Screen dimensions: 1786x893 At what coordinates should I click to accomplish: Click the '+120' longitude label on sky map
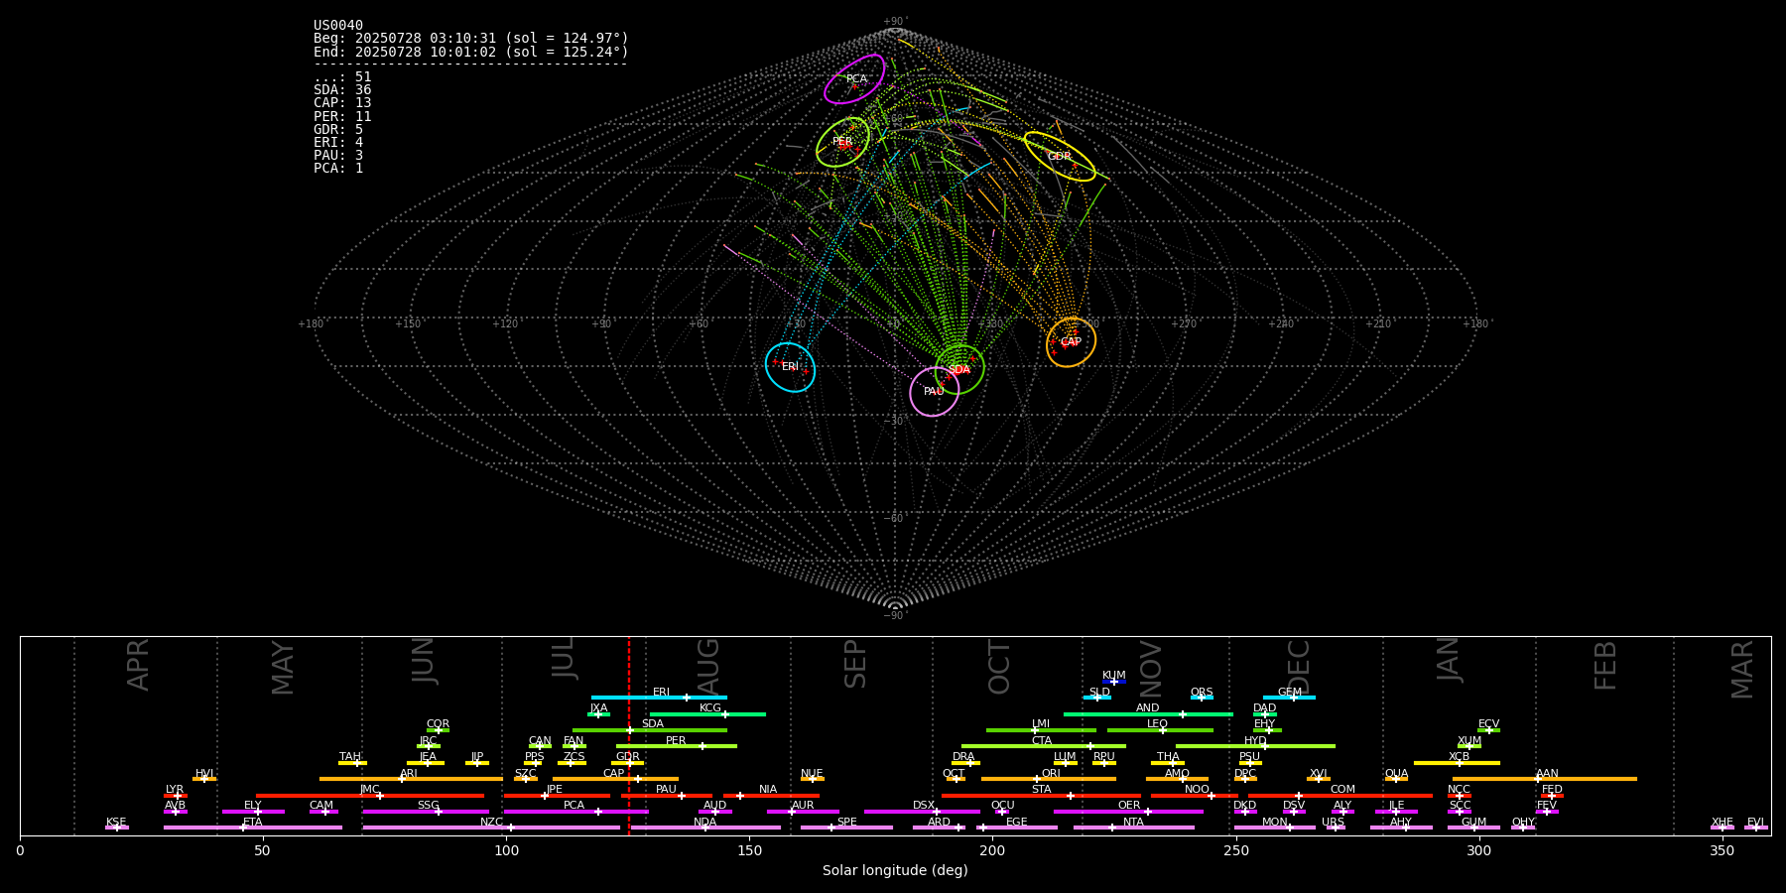[505, 323]
